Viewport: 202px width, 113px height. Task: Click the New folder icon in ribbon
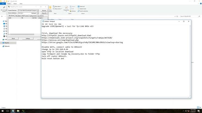click(50, 8)
